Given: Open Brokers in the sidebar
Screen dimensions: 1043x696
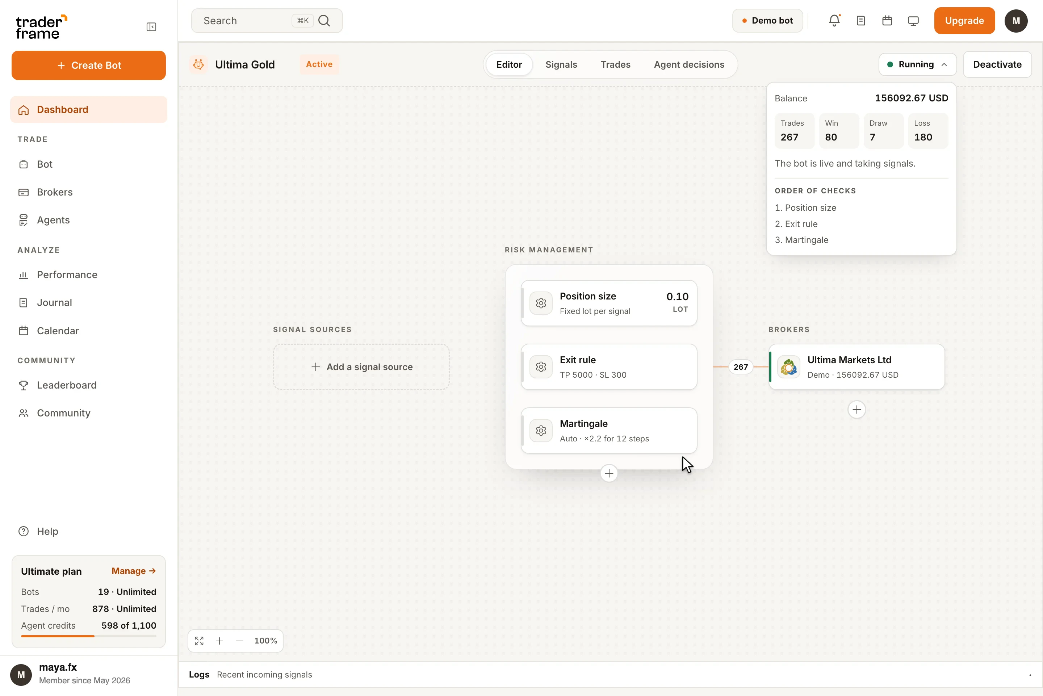Looking at the screenshot, I should 89,192.
